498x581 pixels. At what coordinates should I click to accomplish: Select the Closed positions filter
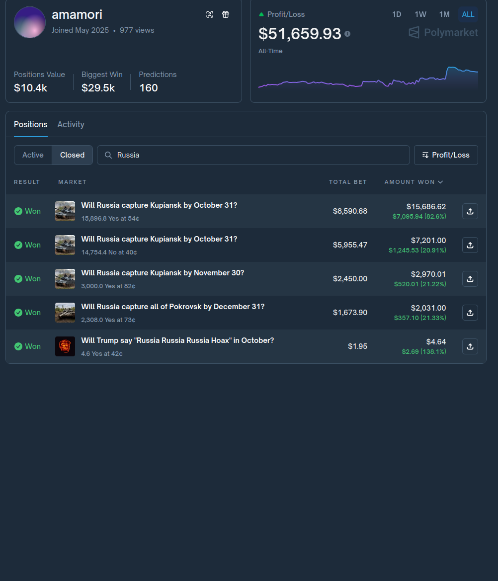click(x=72, y=155)
